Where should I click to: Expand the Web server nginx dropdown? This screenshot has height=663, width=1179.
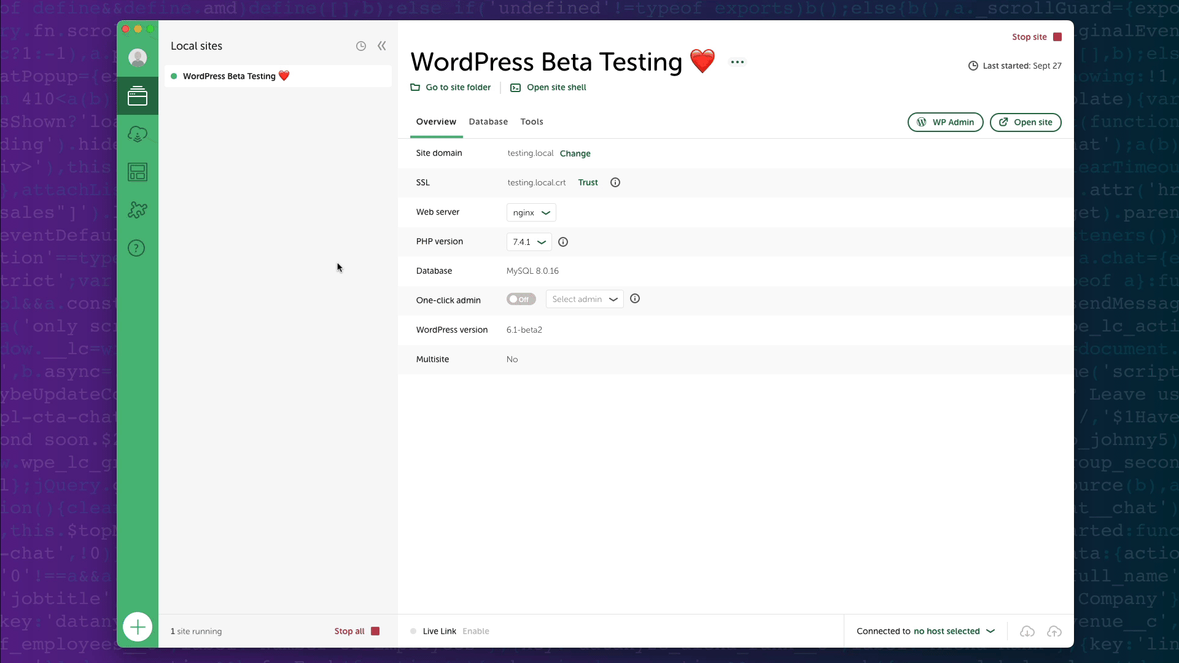[x=531, y=212]
